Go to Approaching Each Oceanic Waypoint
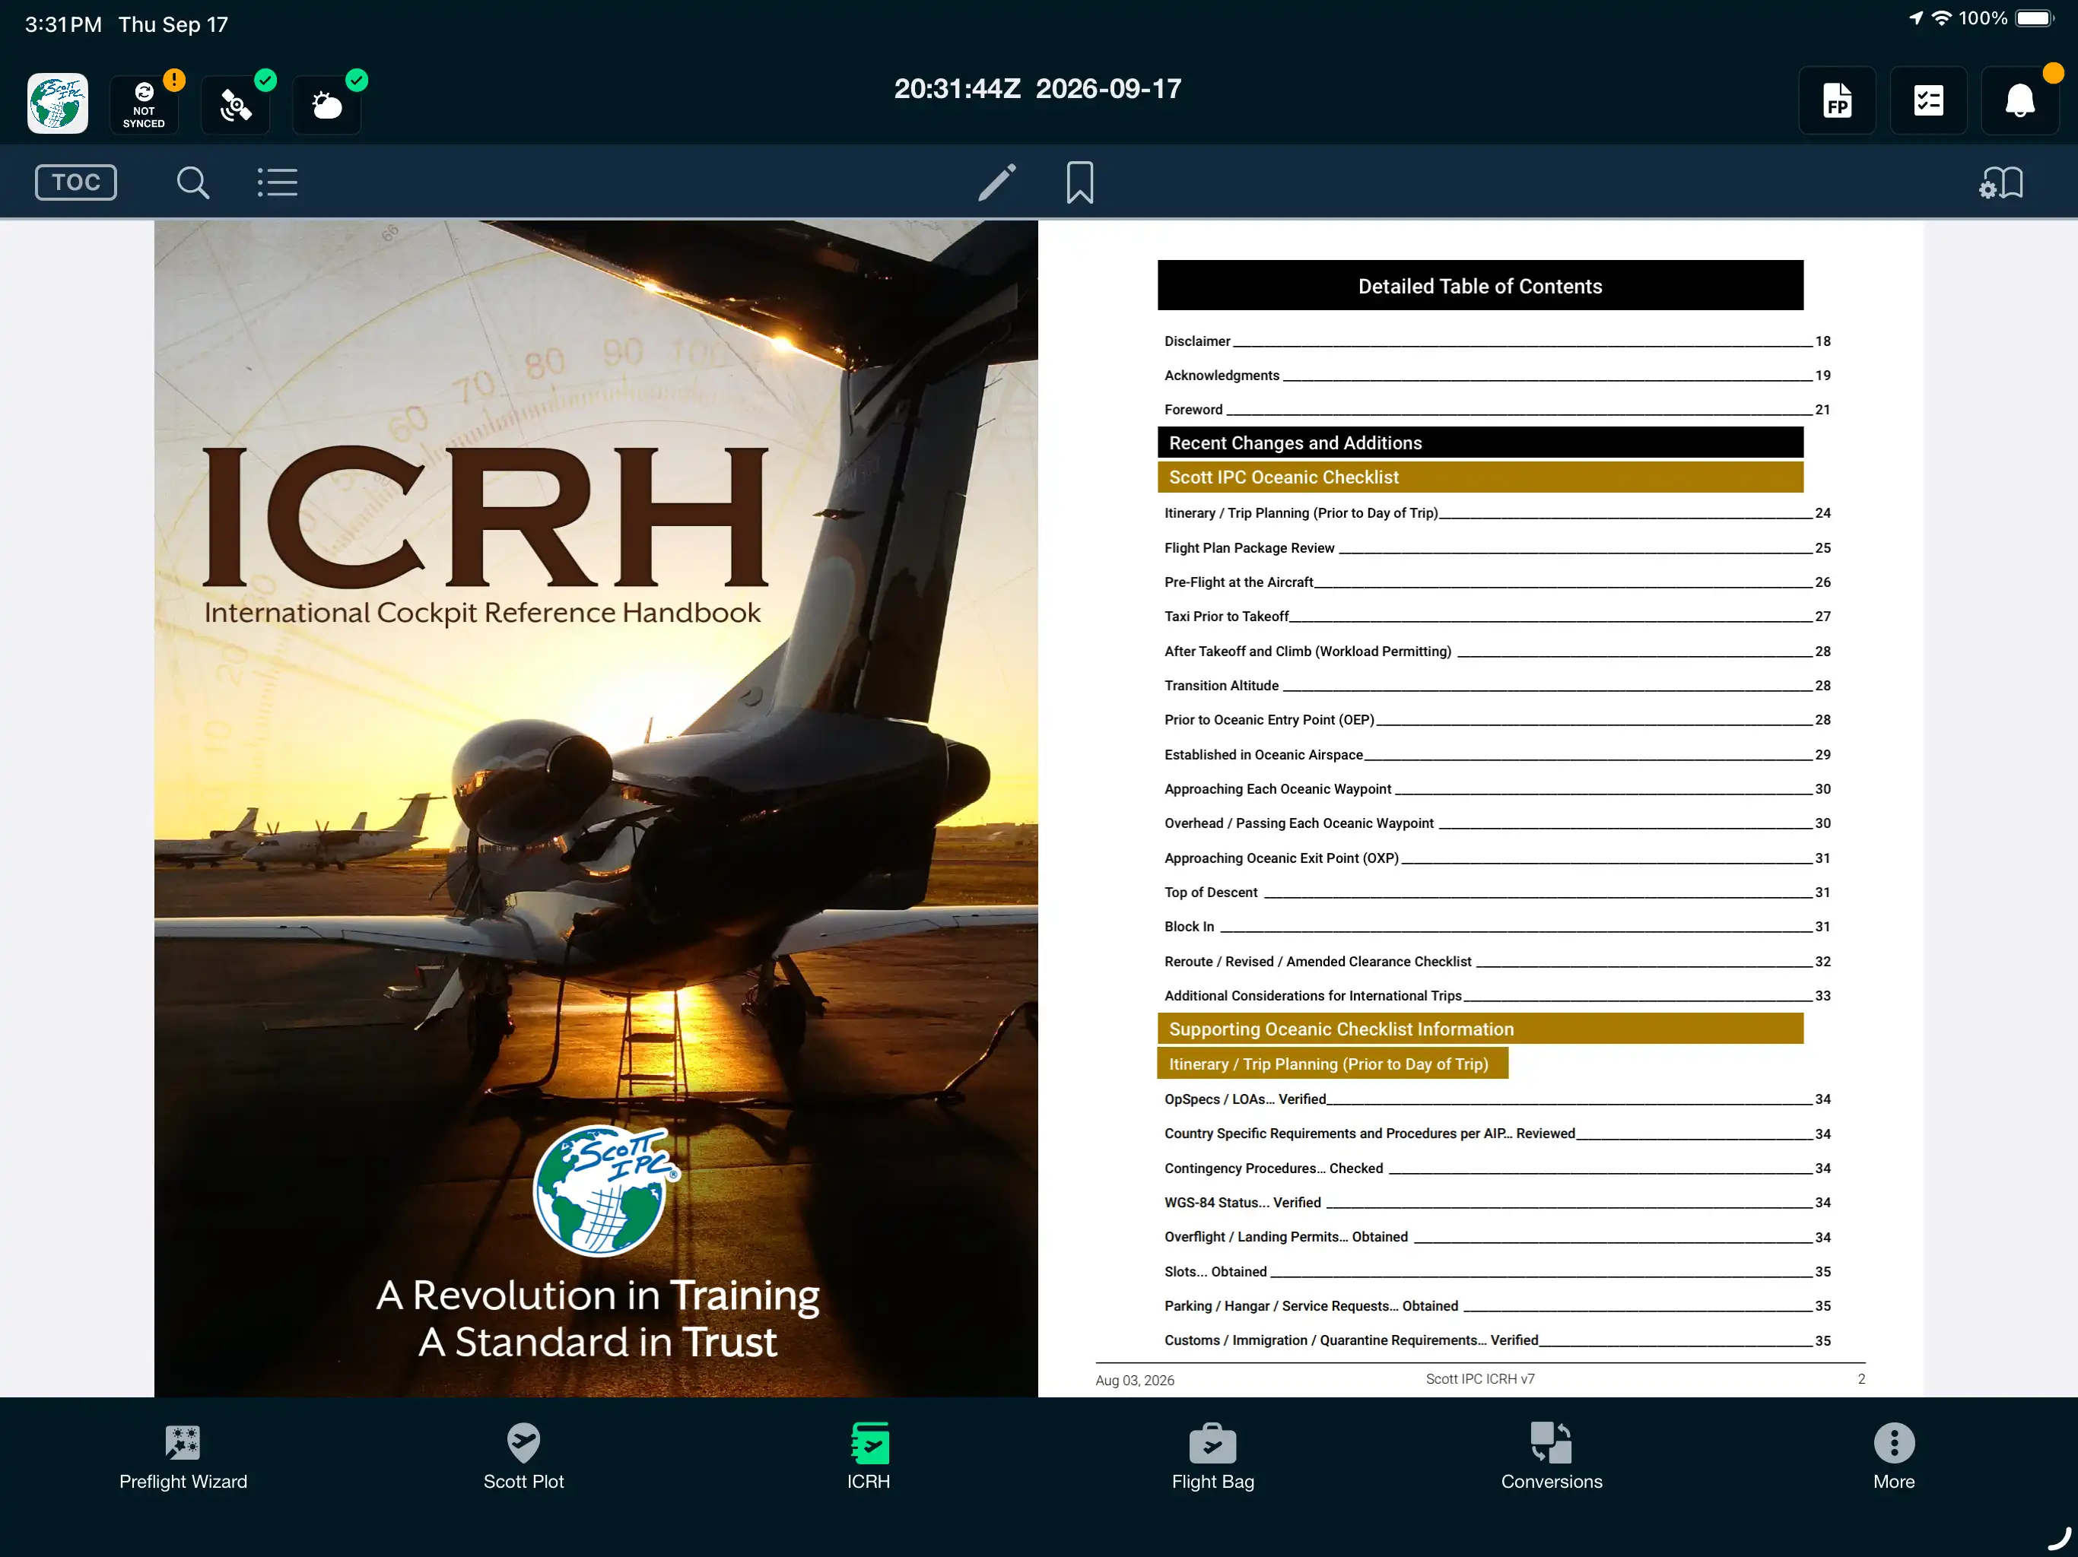 (1496, 789)
